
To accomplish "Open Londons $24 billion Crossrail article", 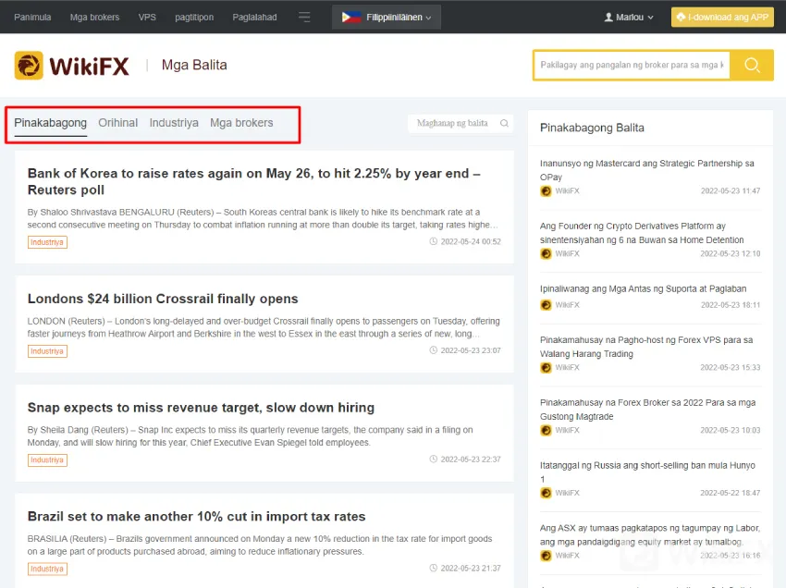I will (163, 299).
